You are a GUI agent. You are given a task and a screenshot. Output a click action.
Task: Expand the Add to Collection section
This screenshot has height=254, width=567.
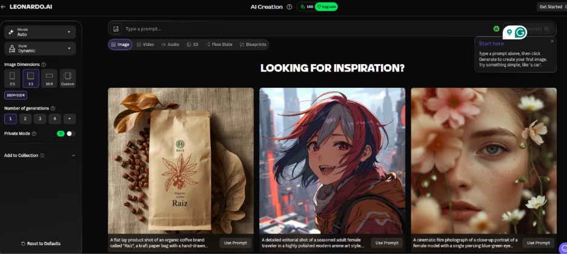pos(73,155)
